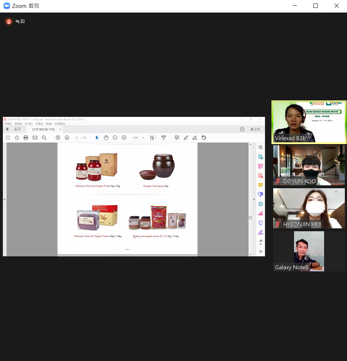Zoom in with the plus circle icon
Image resolution: width=347 pixels, height=361 pixels.
124,138
